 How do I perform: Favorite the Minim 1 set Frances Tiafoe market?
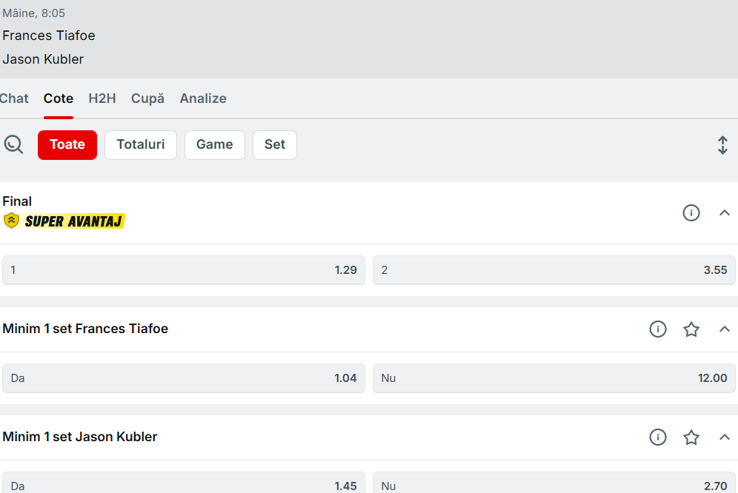coord(691,329)
